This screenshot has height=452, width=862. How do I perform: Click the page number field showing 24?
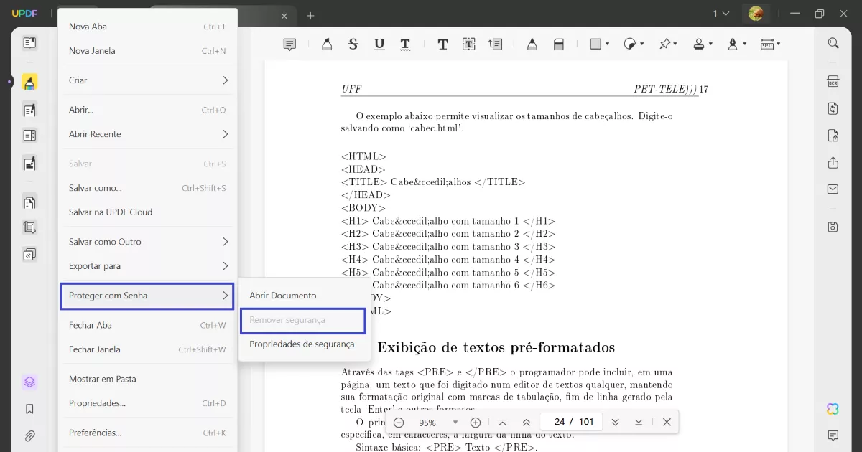[560, 422]
